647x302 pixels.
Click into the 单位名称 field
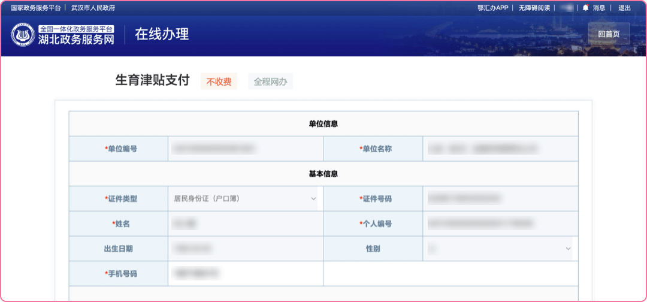(x=500, y=149)
